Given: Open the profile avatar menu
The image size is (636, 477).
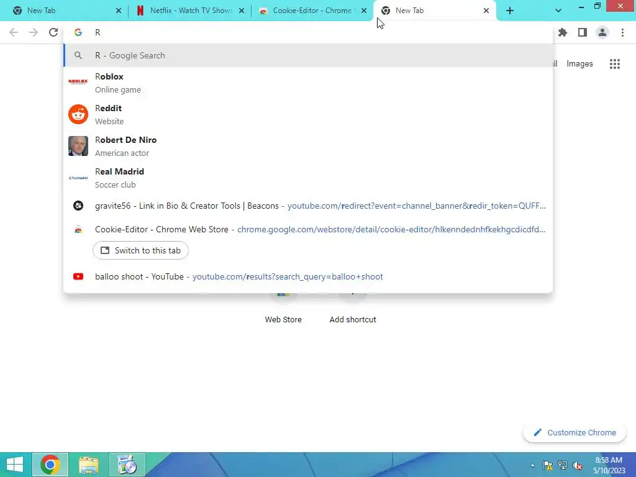Looking at the screenshot, I should point(602,32).
